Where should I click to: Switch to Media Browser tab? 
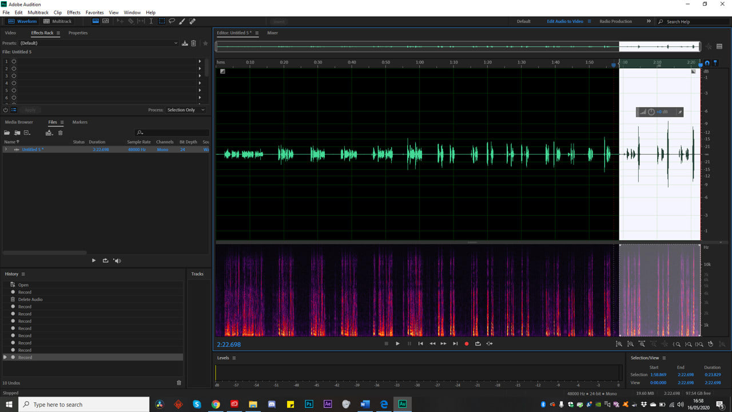click(19, 122)
